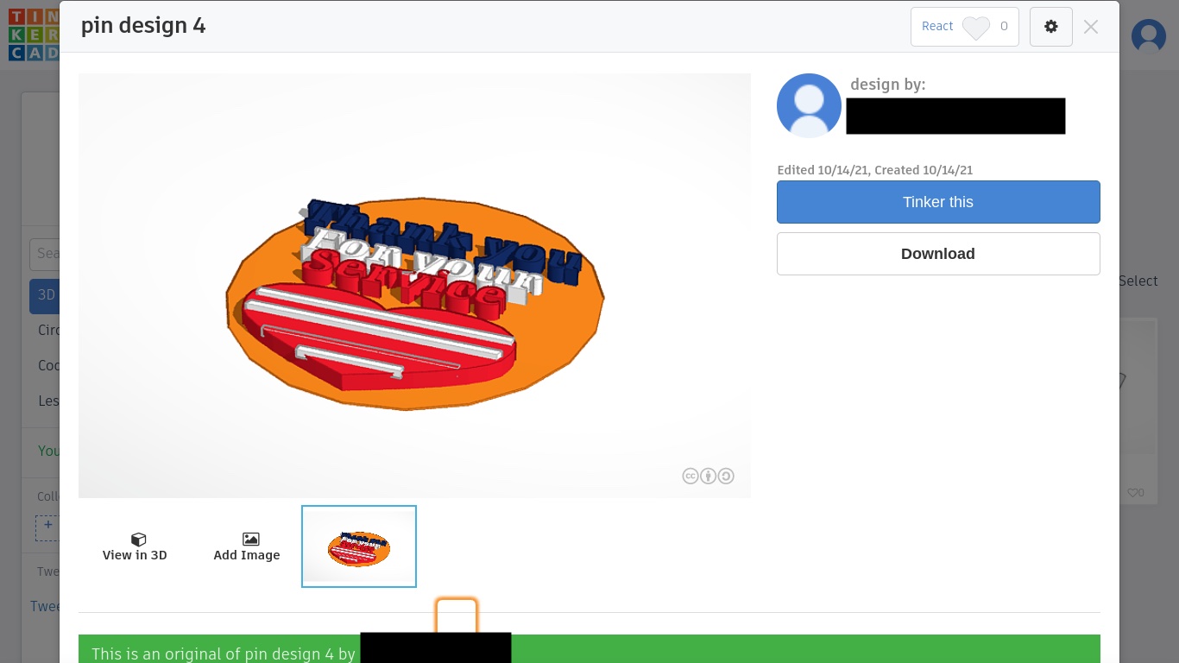
Task: Open the 3D Designs sidebar tab
Action: coord(44,295)
